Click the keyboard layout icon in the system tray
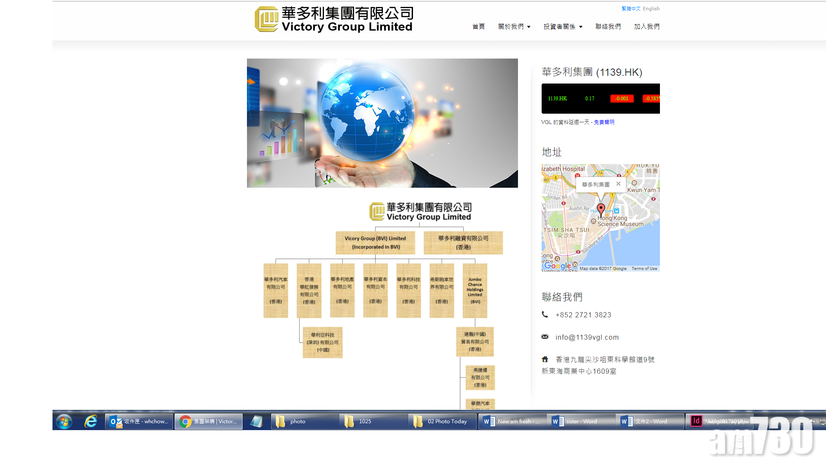 pos(790,421)
